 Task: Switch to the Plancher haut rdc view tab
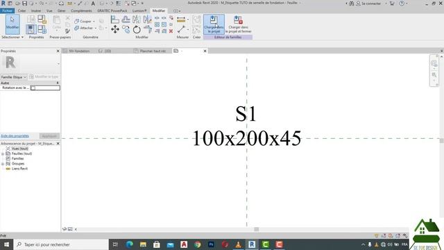(153, 51)
